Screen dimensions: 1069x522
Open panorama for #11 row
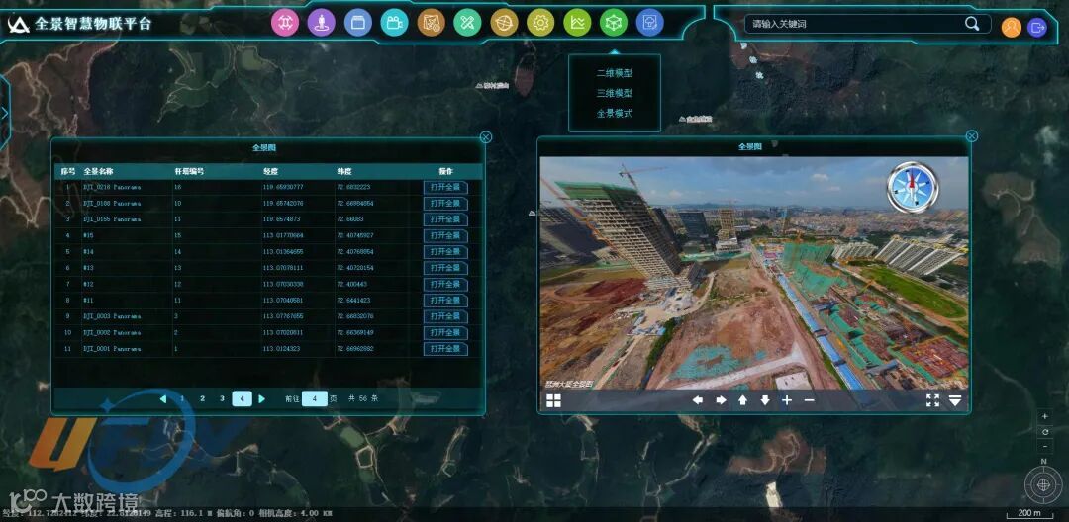click(x=445, y=301)
